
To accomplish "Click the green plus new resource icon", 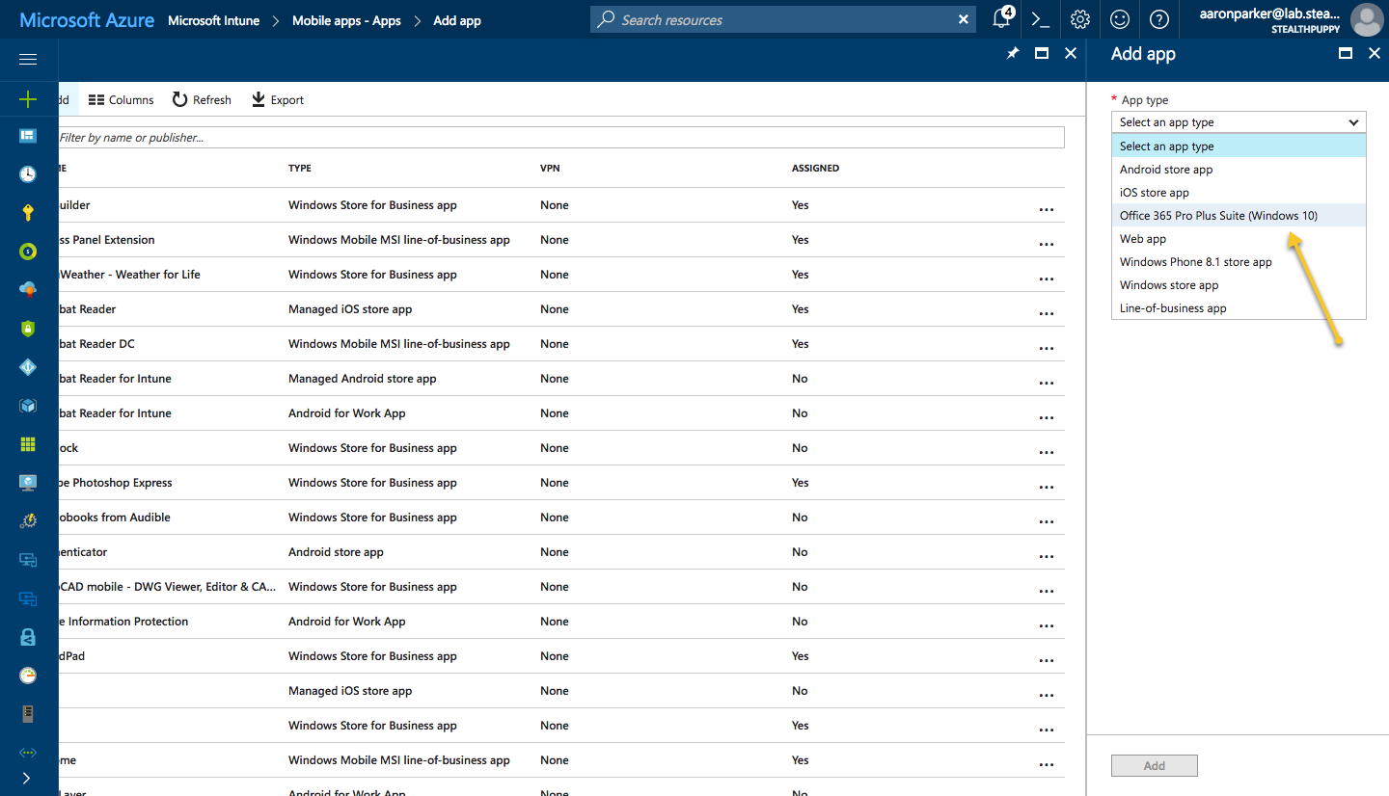I will 28,98.
